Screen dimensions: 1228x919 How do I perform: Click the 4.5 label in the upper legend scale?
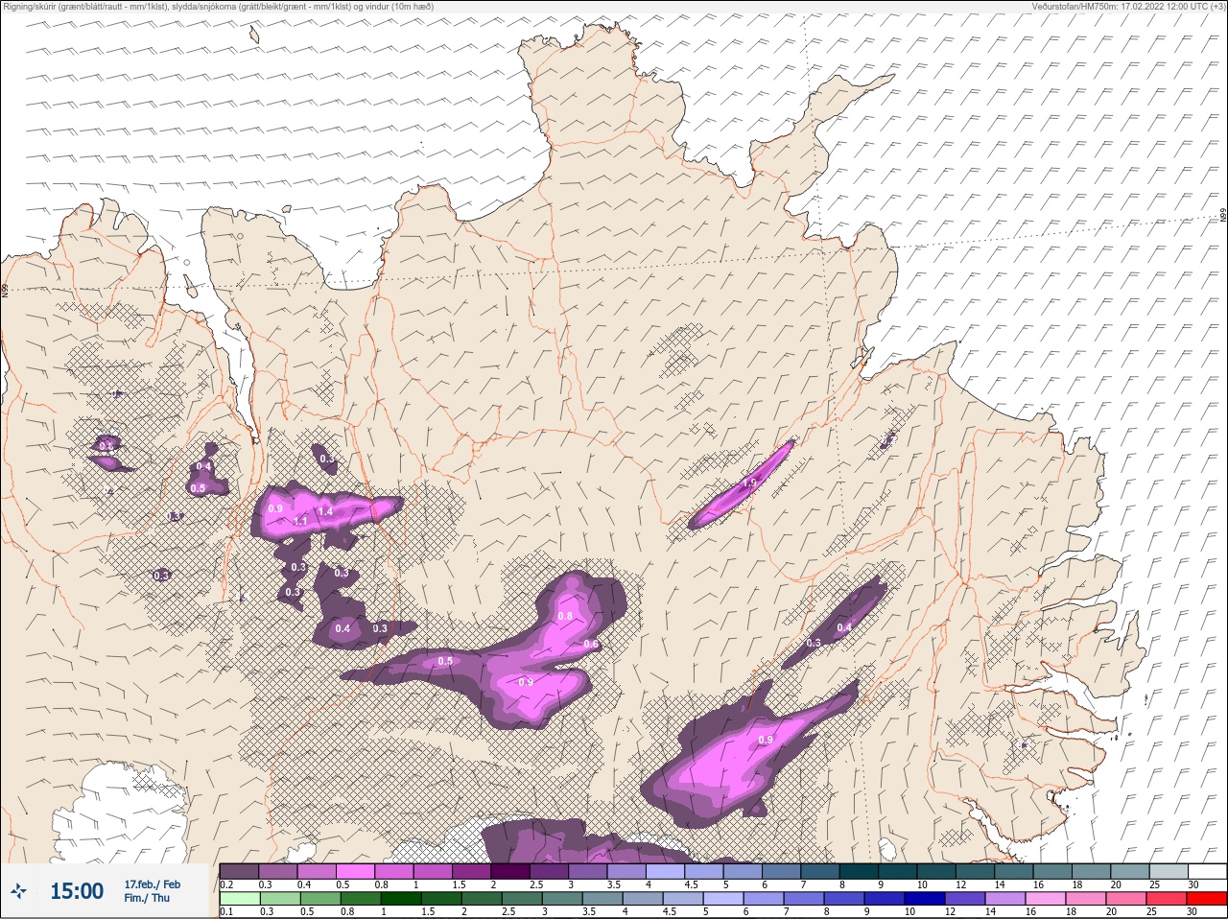point(691,884)
